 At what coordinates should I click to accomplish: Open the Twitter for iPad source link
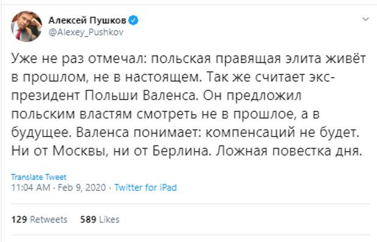click(x=145, y=187)
